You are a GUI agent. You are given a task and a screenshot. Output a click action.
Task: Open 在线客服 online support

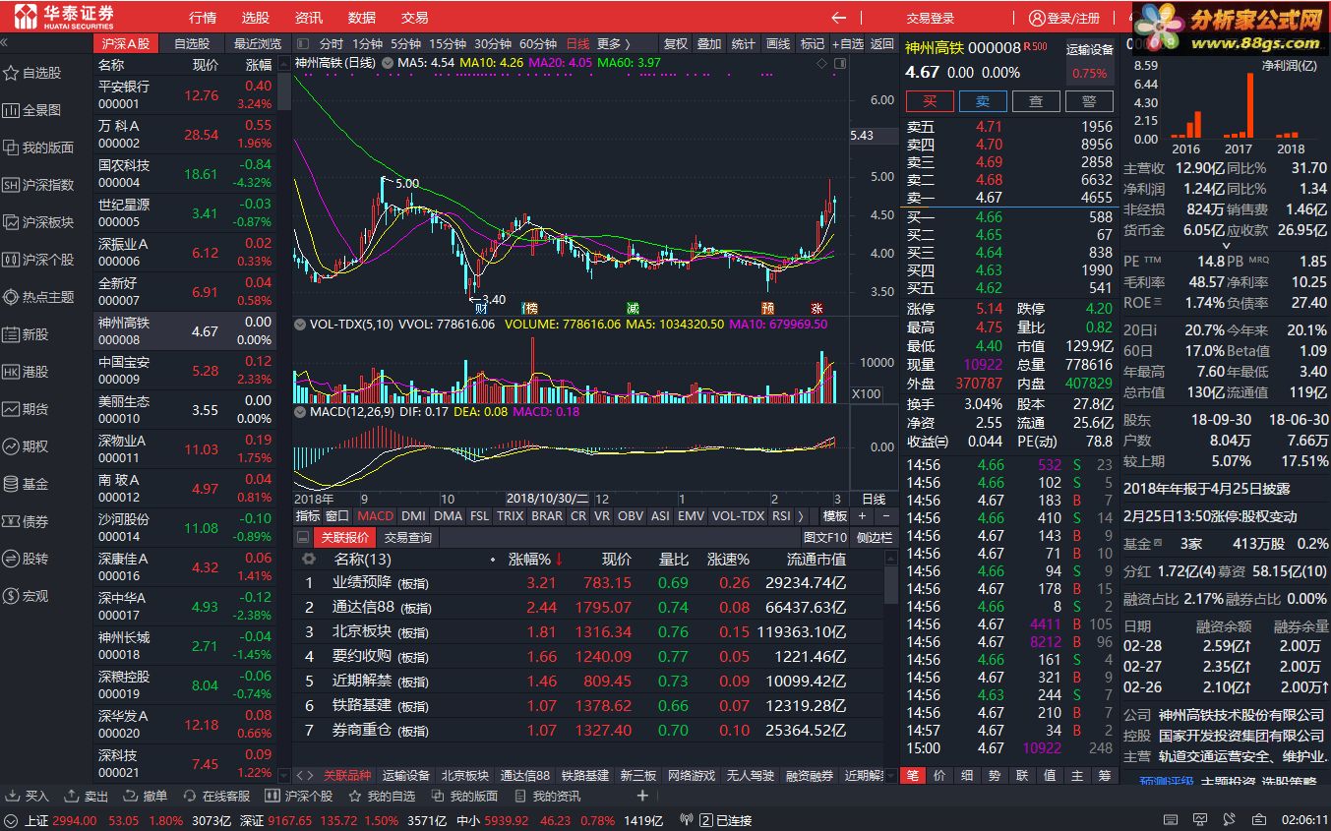pyautogui.click(x=216, y=796)
